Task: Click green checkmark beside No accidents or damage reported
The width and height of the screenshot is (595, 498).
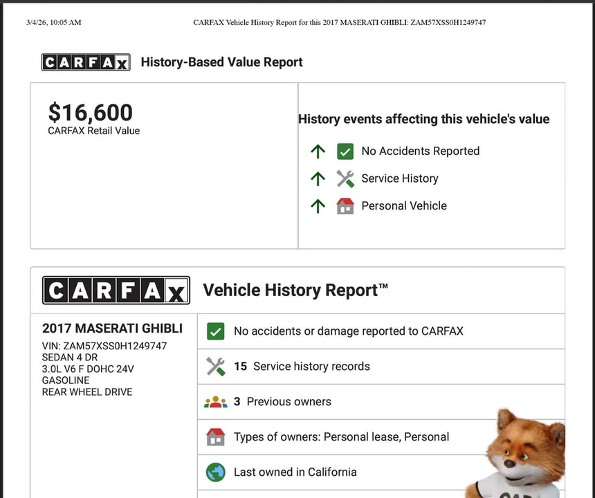Action: click(216, 331)
